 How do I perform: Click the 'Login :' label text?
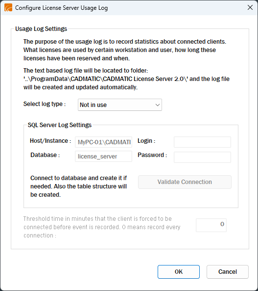pos(146,141)
